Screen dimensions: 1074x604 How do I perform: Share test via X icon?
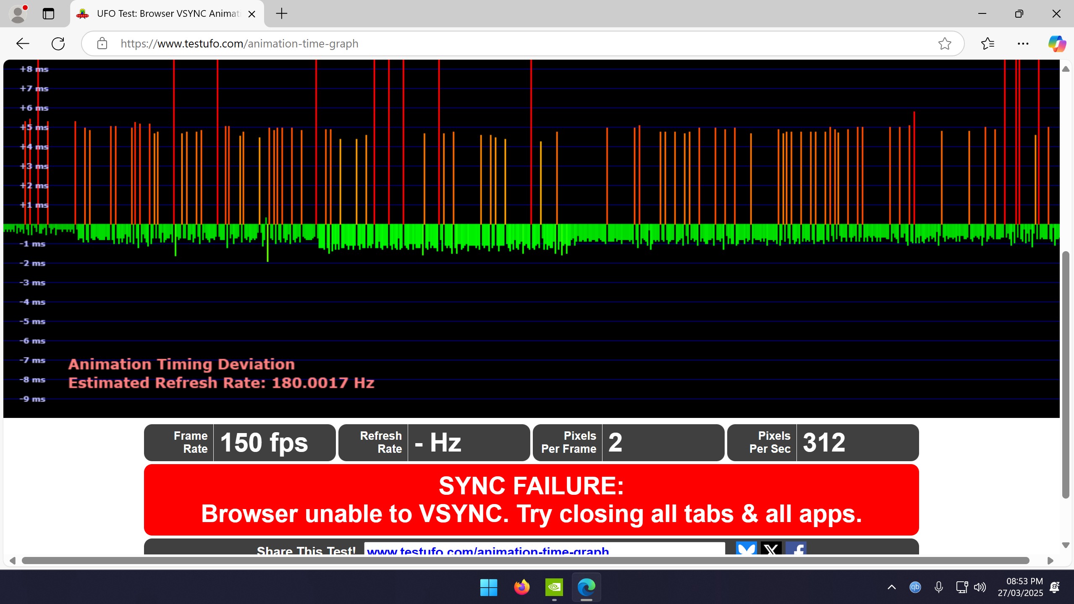[771, 548]
